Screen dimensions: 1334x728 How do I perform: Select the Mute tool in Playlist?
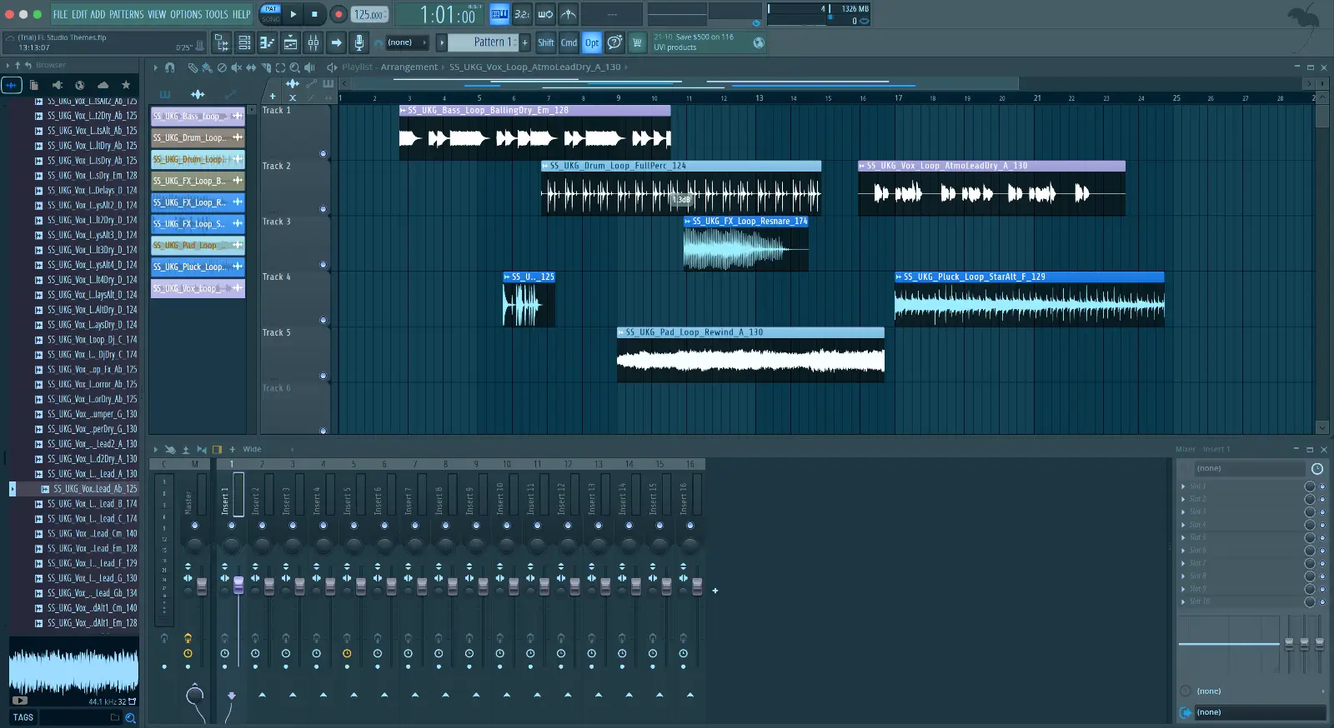[236, 67]
